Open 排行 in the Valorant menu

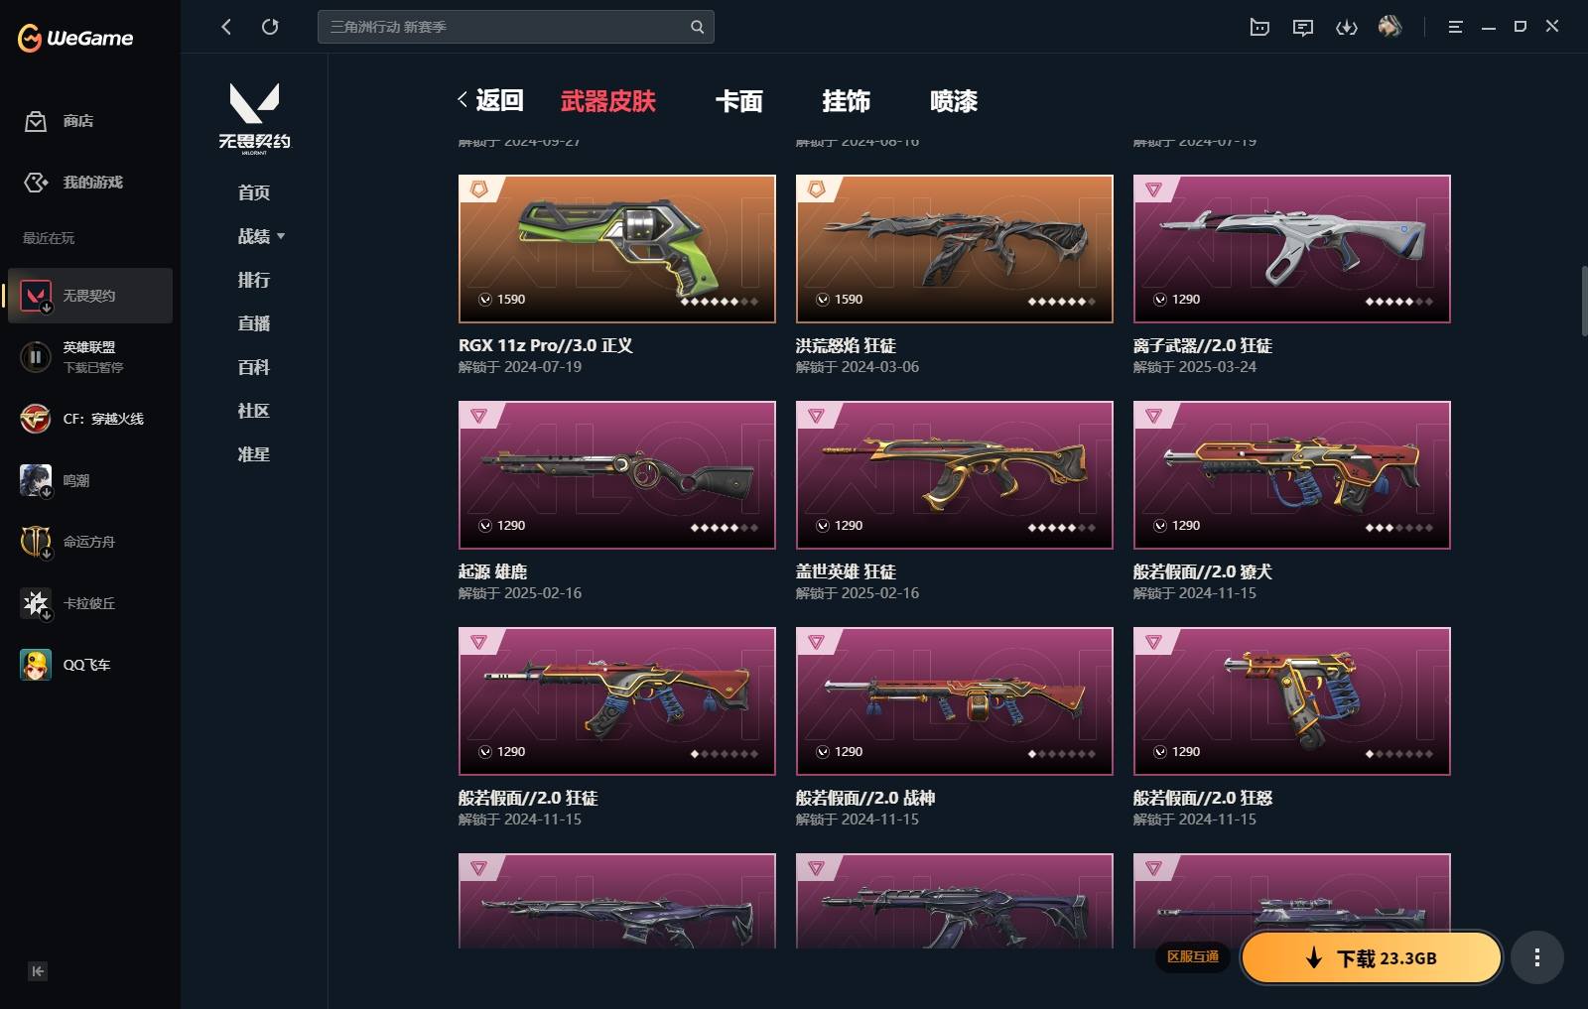pyautogui.click(x=254, y=280)
